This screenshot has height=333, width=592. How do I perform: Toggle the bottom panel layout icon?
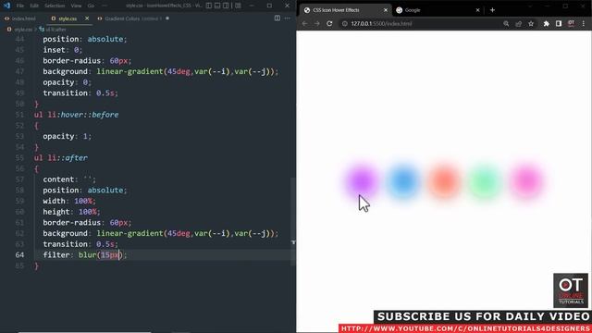pyautogui.click(x=217, y=6)
